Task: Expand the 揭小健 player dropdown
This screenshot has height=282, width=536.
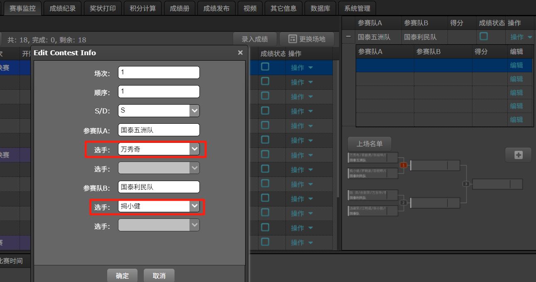Action: click(x=194, y=206)
